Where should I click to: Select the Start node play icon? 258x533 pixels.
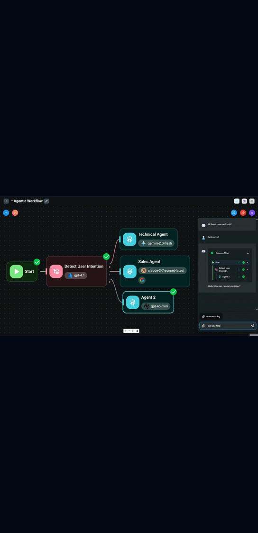(x=16, y=272)
